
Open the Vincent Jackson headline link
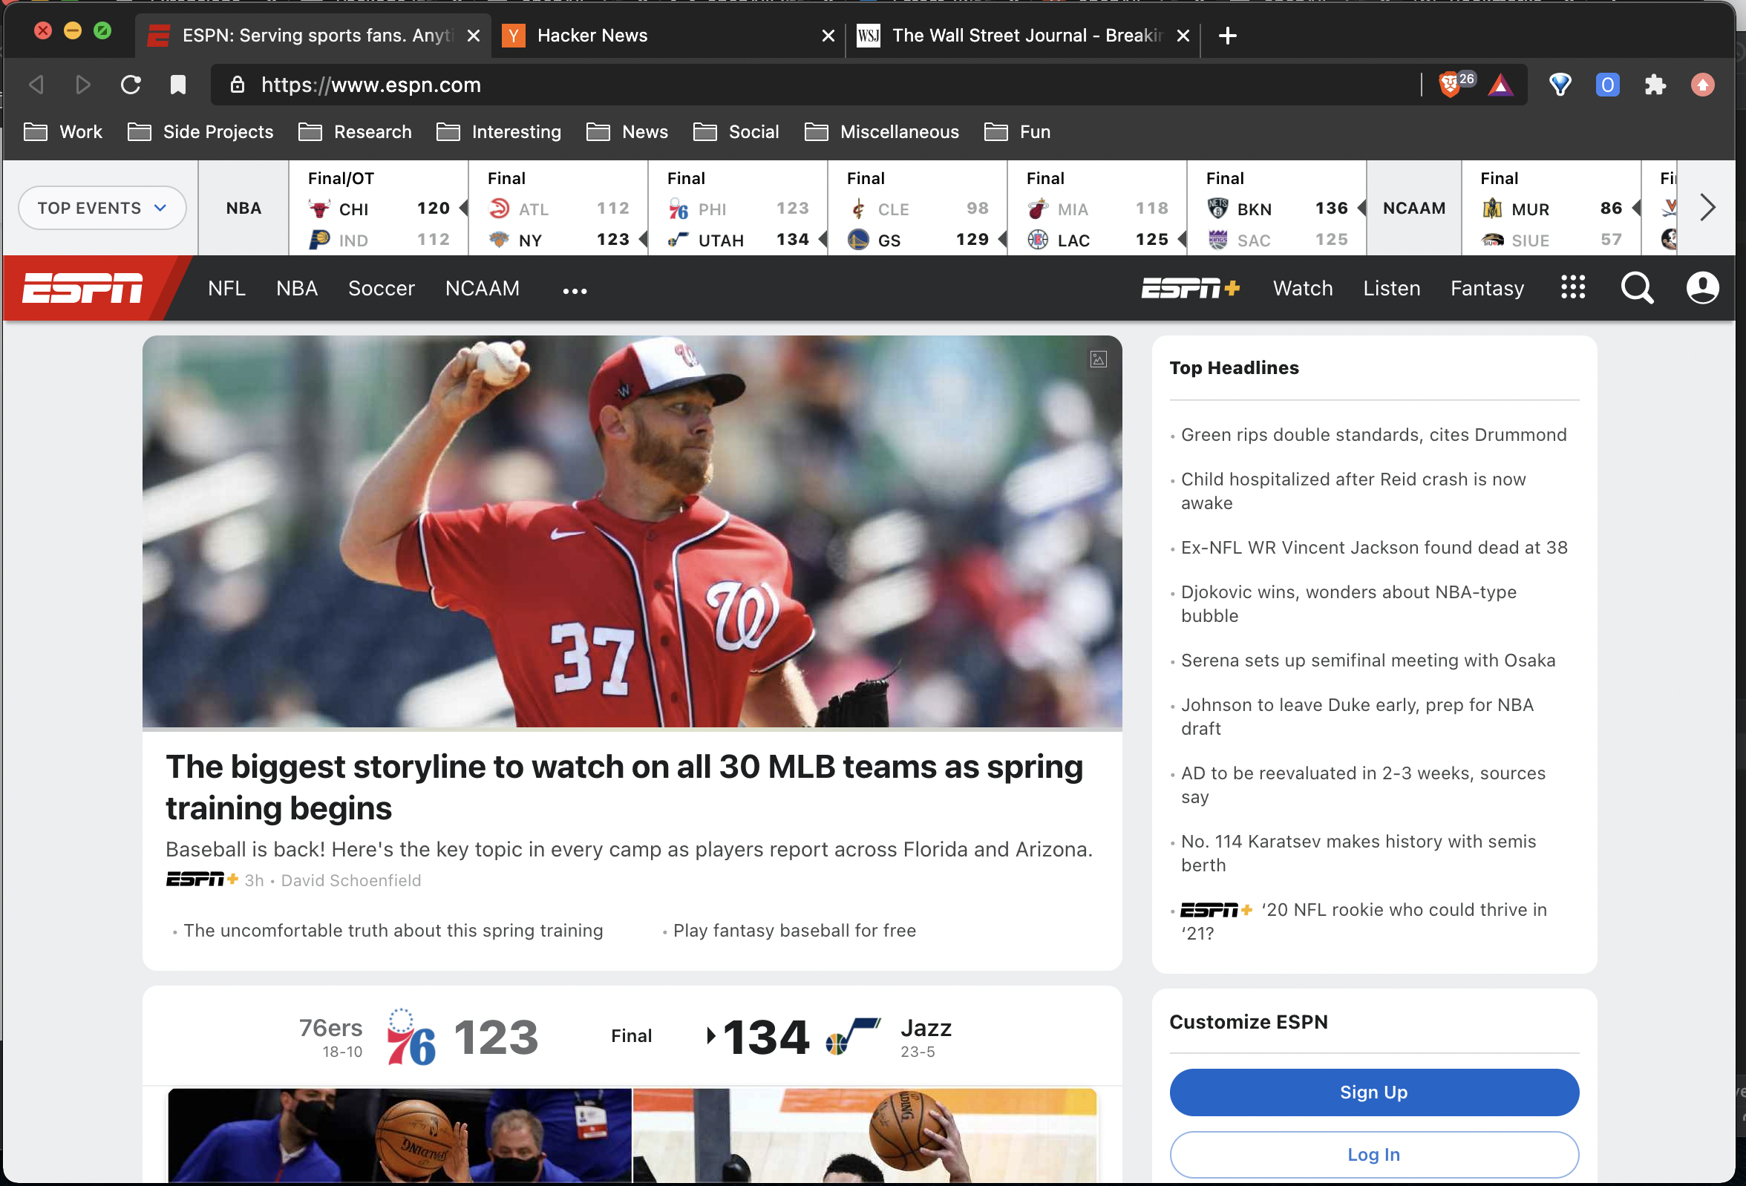(x=1373, y=548)
